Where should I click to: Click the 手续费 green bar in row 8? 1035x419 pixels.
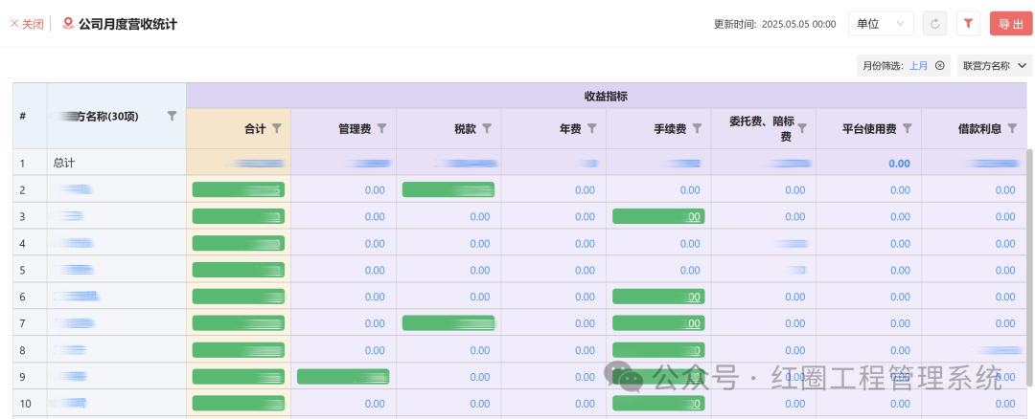click(658, 350)
